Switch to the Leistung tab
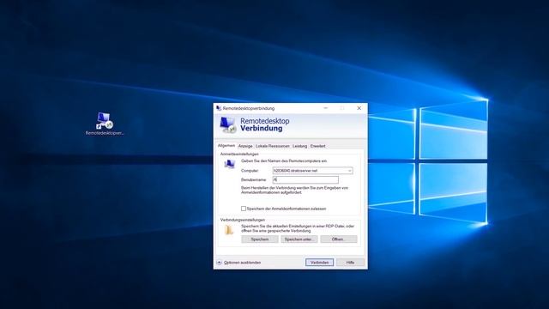 (299, 146)
